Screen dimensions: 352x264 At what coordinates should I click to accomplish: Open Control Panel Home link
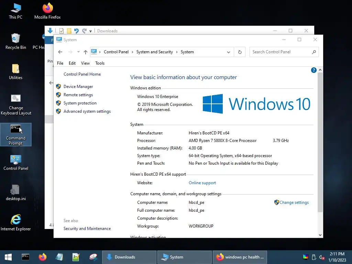click(x=82, y=74)
